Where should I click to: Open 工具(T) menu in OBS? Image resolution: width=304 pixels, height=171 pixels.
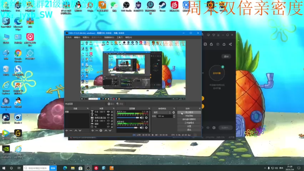(120, 38)
